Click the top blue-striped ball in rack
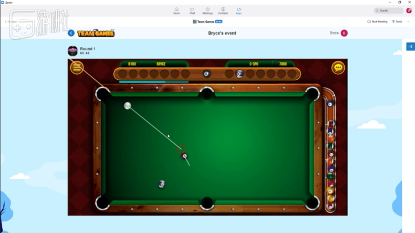Viewport: 415px width, 233px height. click(330, 104)
